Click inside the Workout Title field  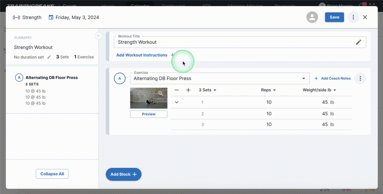(x=203, y=42)
